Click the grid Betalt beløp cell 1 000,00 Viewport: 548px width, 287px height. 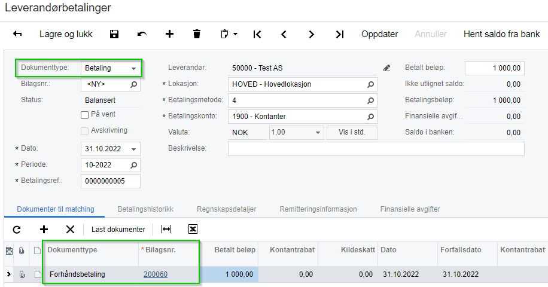229,274
